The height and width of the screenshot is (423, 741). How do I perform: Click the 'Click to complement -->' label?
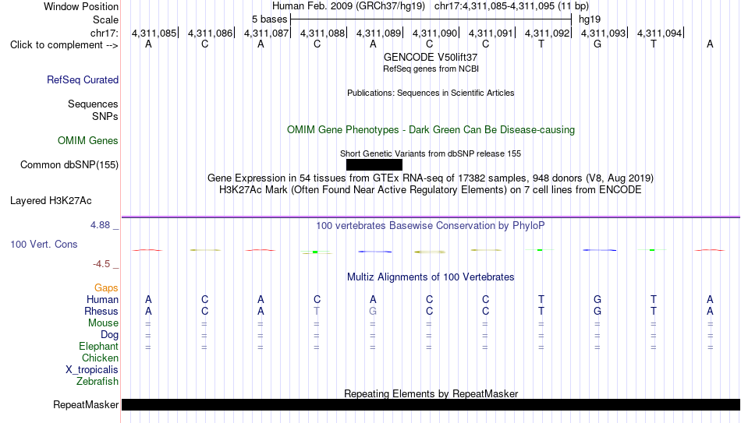click(64, 45)
